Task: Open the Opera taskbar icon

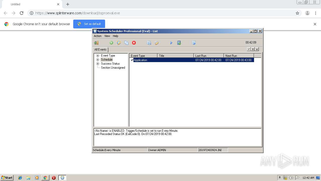Action: click(x=54, y=178)
